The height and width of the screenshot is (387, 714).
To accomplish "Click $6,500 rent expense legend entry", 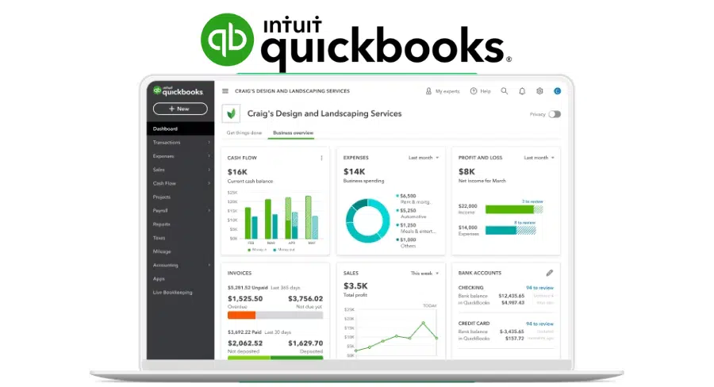I will click(x=413, y=198).
